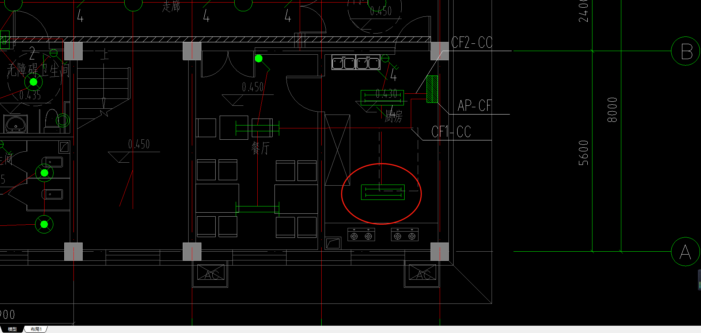The image size is (701, 333).
Task: Select grid axis bubble B
Action: tap(686, 51)
